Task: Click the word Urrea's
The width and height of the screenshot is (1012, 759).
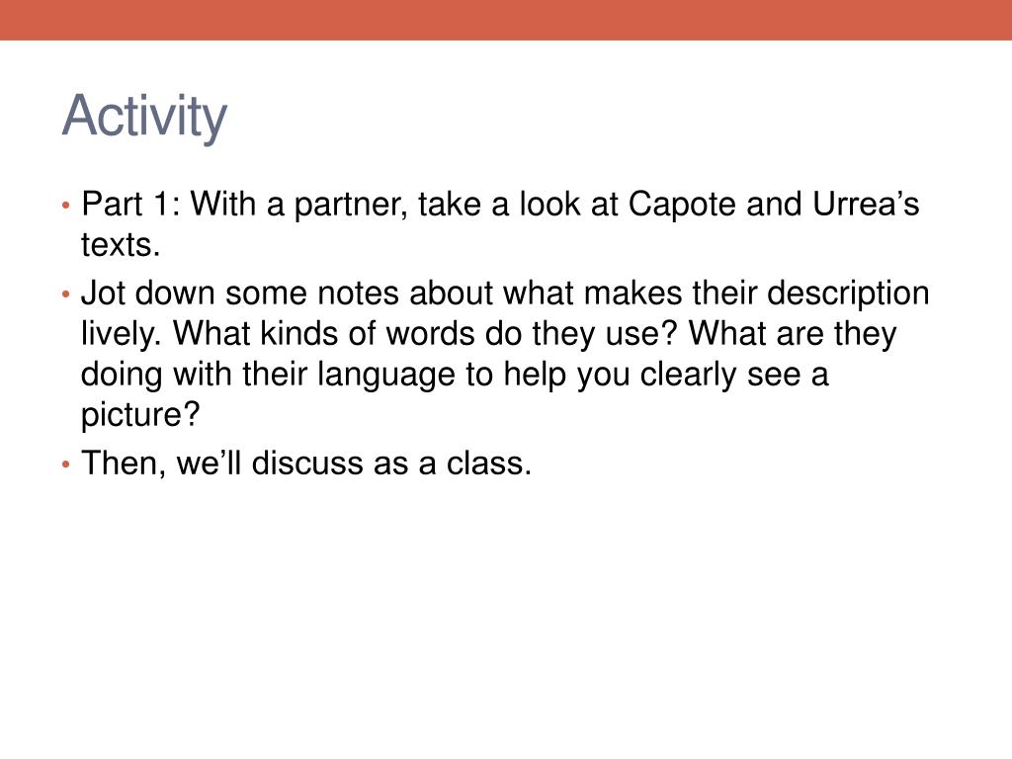Action: (866, 204)
